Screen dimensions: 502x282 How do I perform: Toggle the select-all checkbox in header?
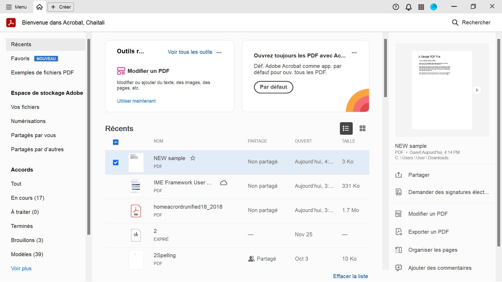[x=116, y=142]
